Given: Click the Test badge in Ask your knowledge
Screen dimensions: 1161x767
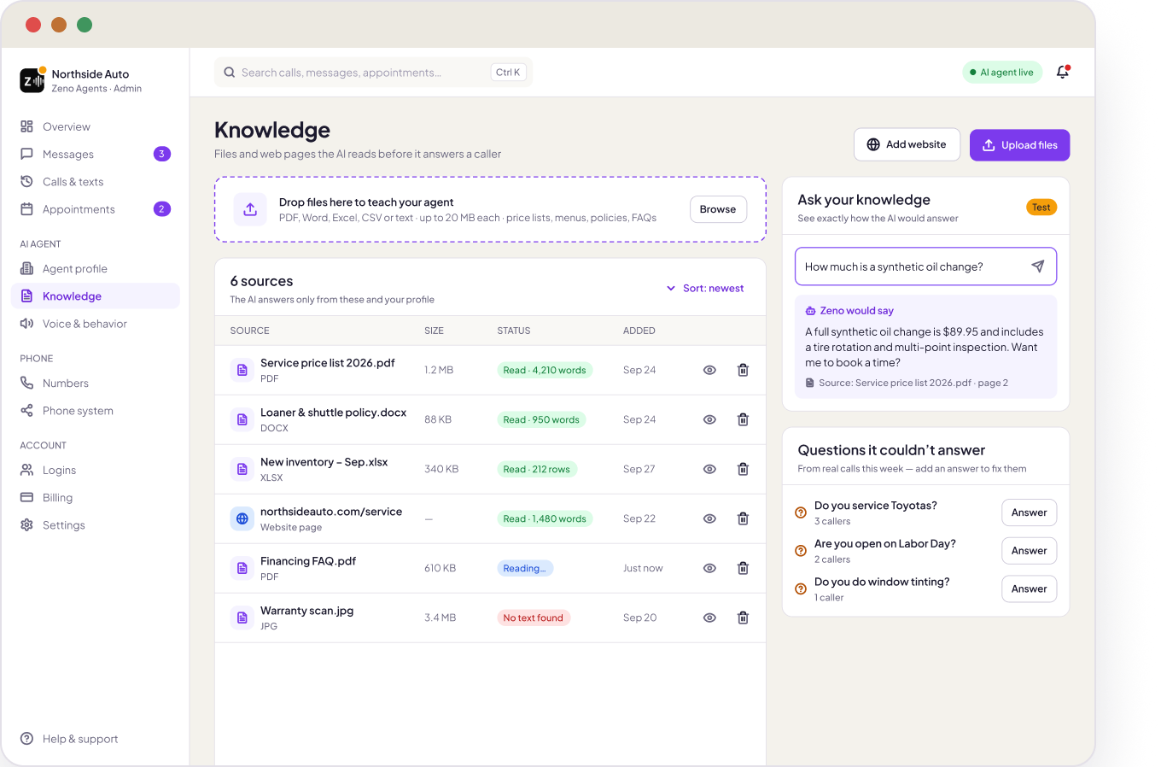Looking at the screenshot, I should 1041,208.
